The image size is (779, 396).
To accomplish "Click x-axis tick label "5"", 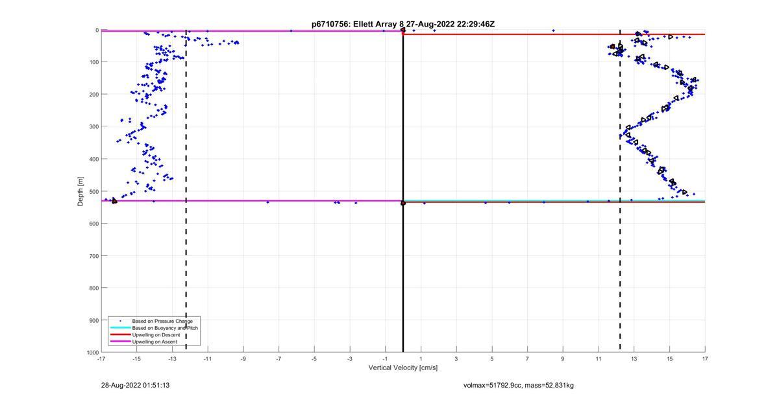I will coord(492,358).
